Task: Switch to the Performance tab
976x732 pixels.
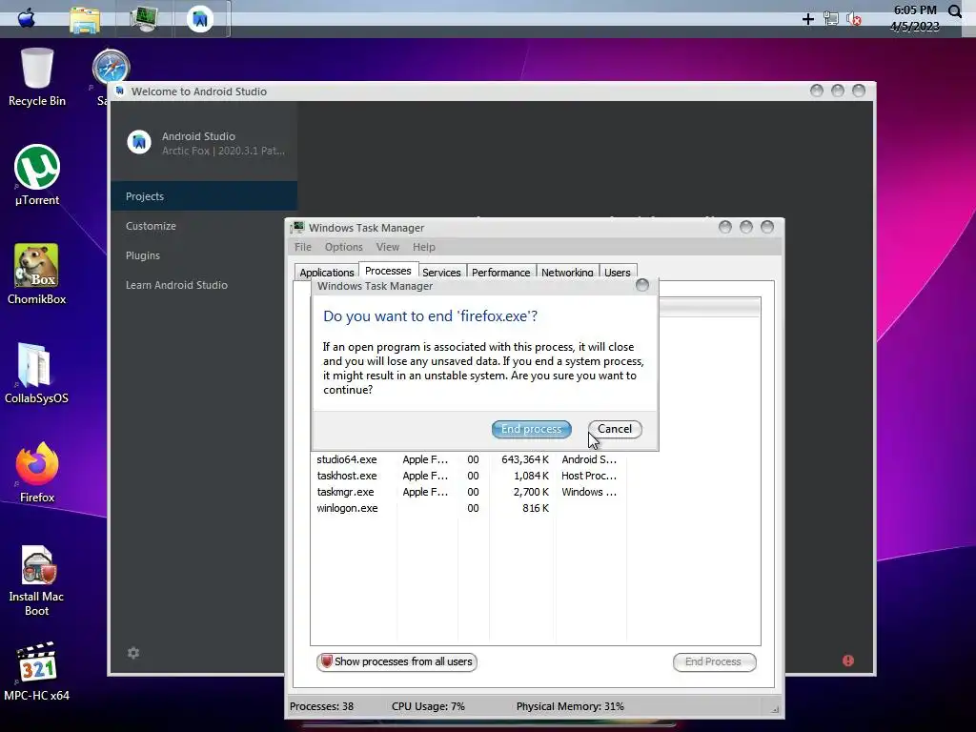Action: [x=501, y=272]
